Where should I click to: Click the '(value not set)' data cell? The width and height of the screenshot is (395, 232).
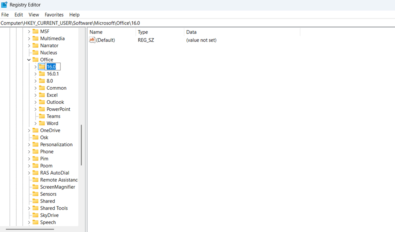point(201,40)
